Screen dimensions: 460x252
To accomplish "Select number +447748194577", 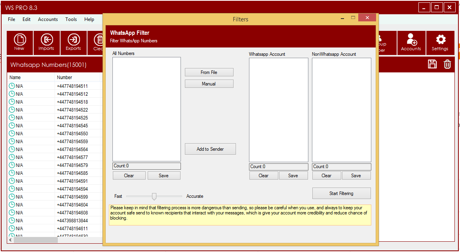I will click(x=72, y=157).
